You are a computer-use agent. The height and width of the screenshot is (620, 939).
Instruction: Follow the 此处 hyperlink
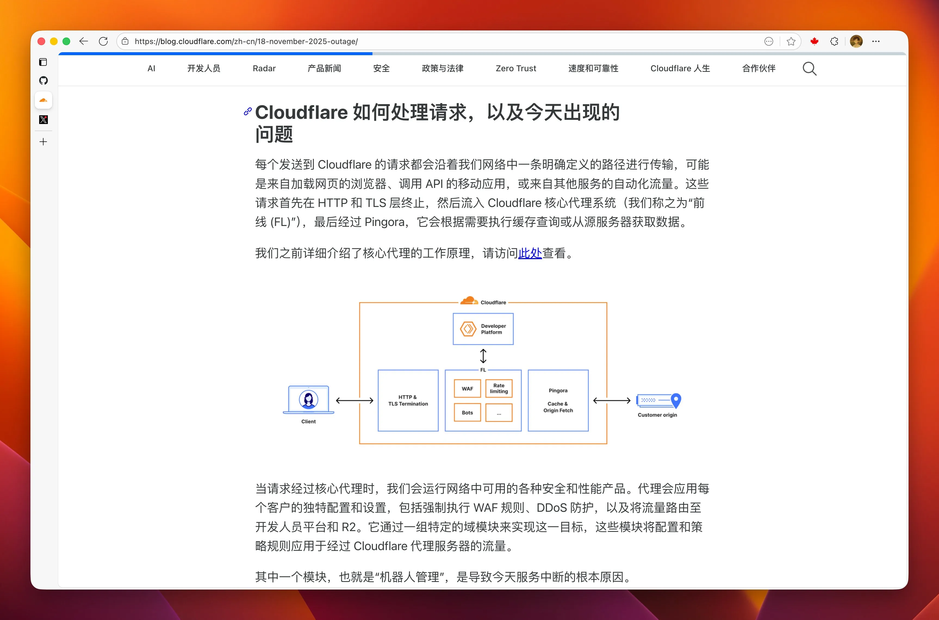tap(530, 253)
